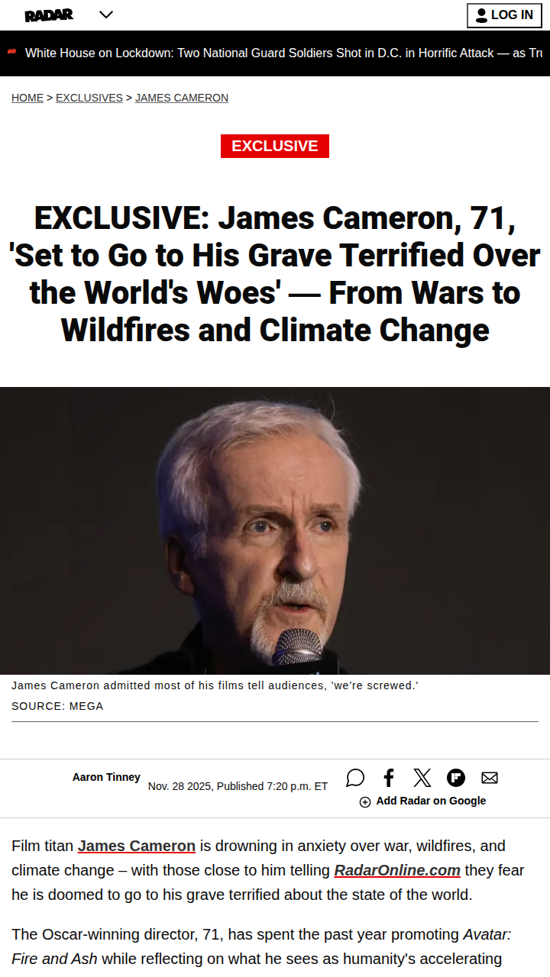Open the HOME breadcrumb link

coord(27,98)
